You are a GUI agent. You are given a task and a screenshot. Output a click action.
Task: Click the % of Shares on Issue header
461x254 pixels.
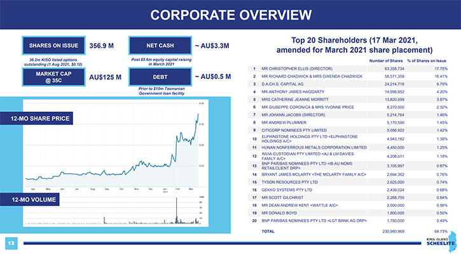[x=427, y=60]
